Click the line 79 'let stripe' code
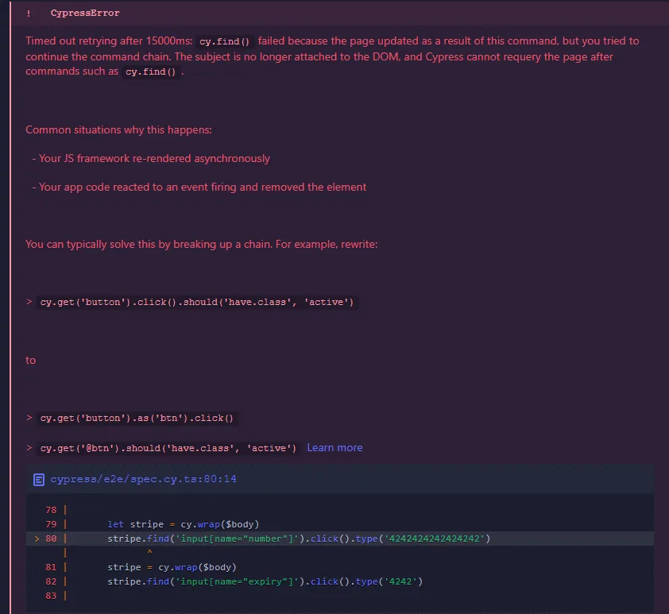This screenshot has width=669, height=614. pyautogui.click(x=184, y=524)
